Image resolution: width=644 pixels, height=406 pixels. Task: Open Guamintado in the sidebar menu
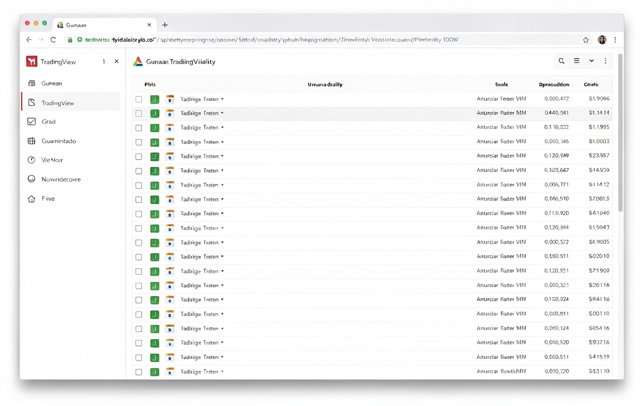(x=58, y=141)
